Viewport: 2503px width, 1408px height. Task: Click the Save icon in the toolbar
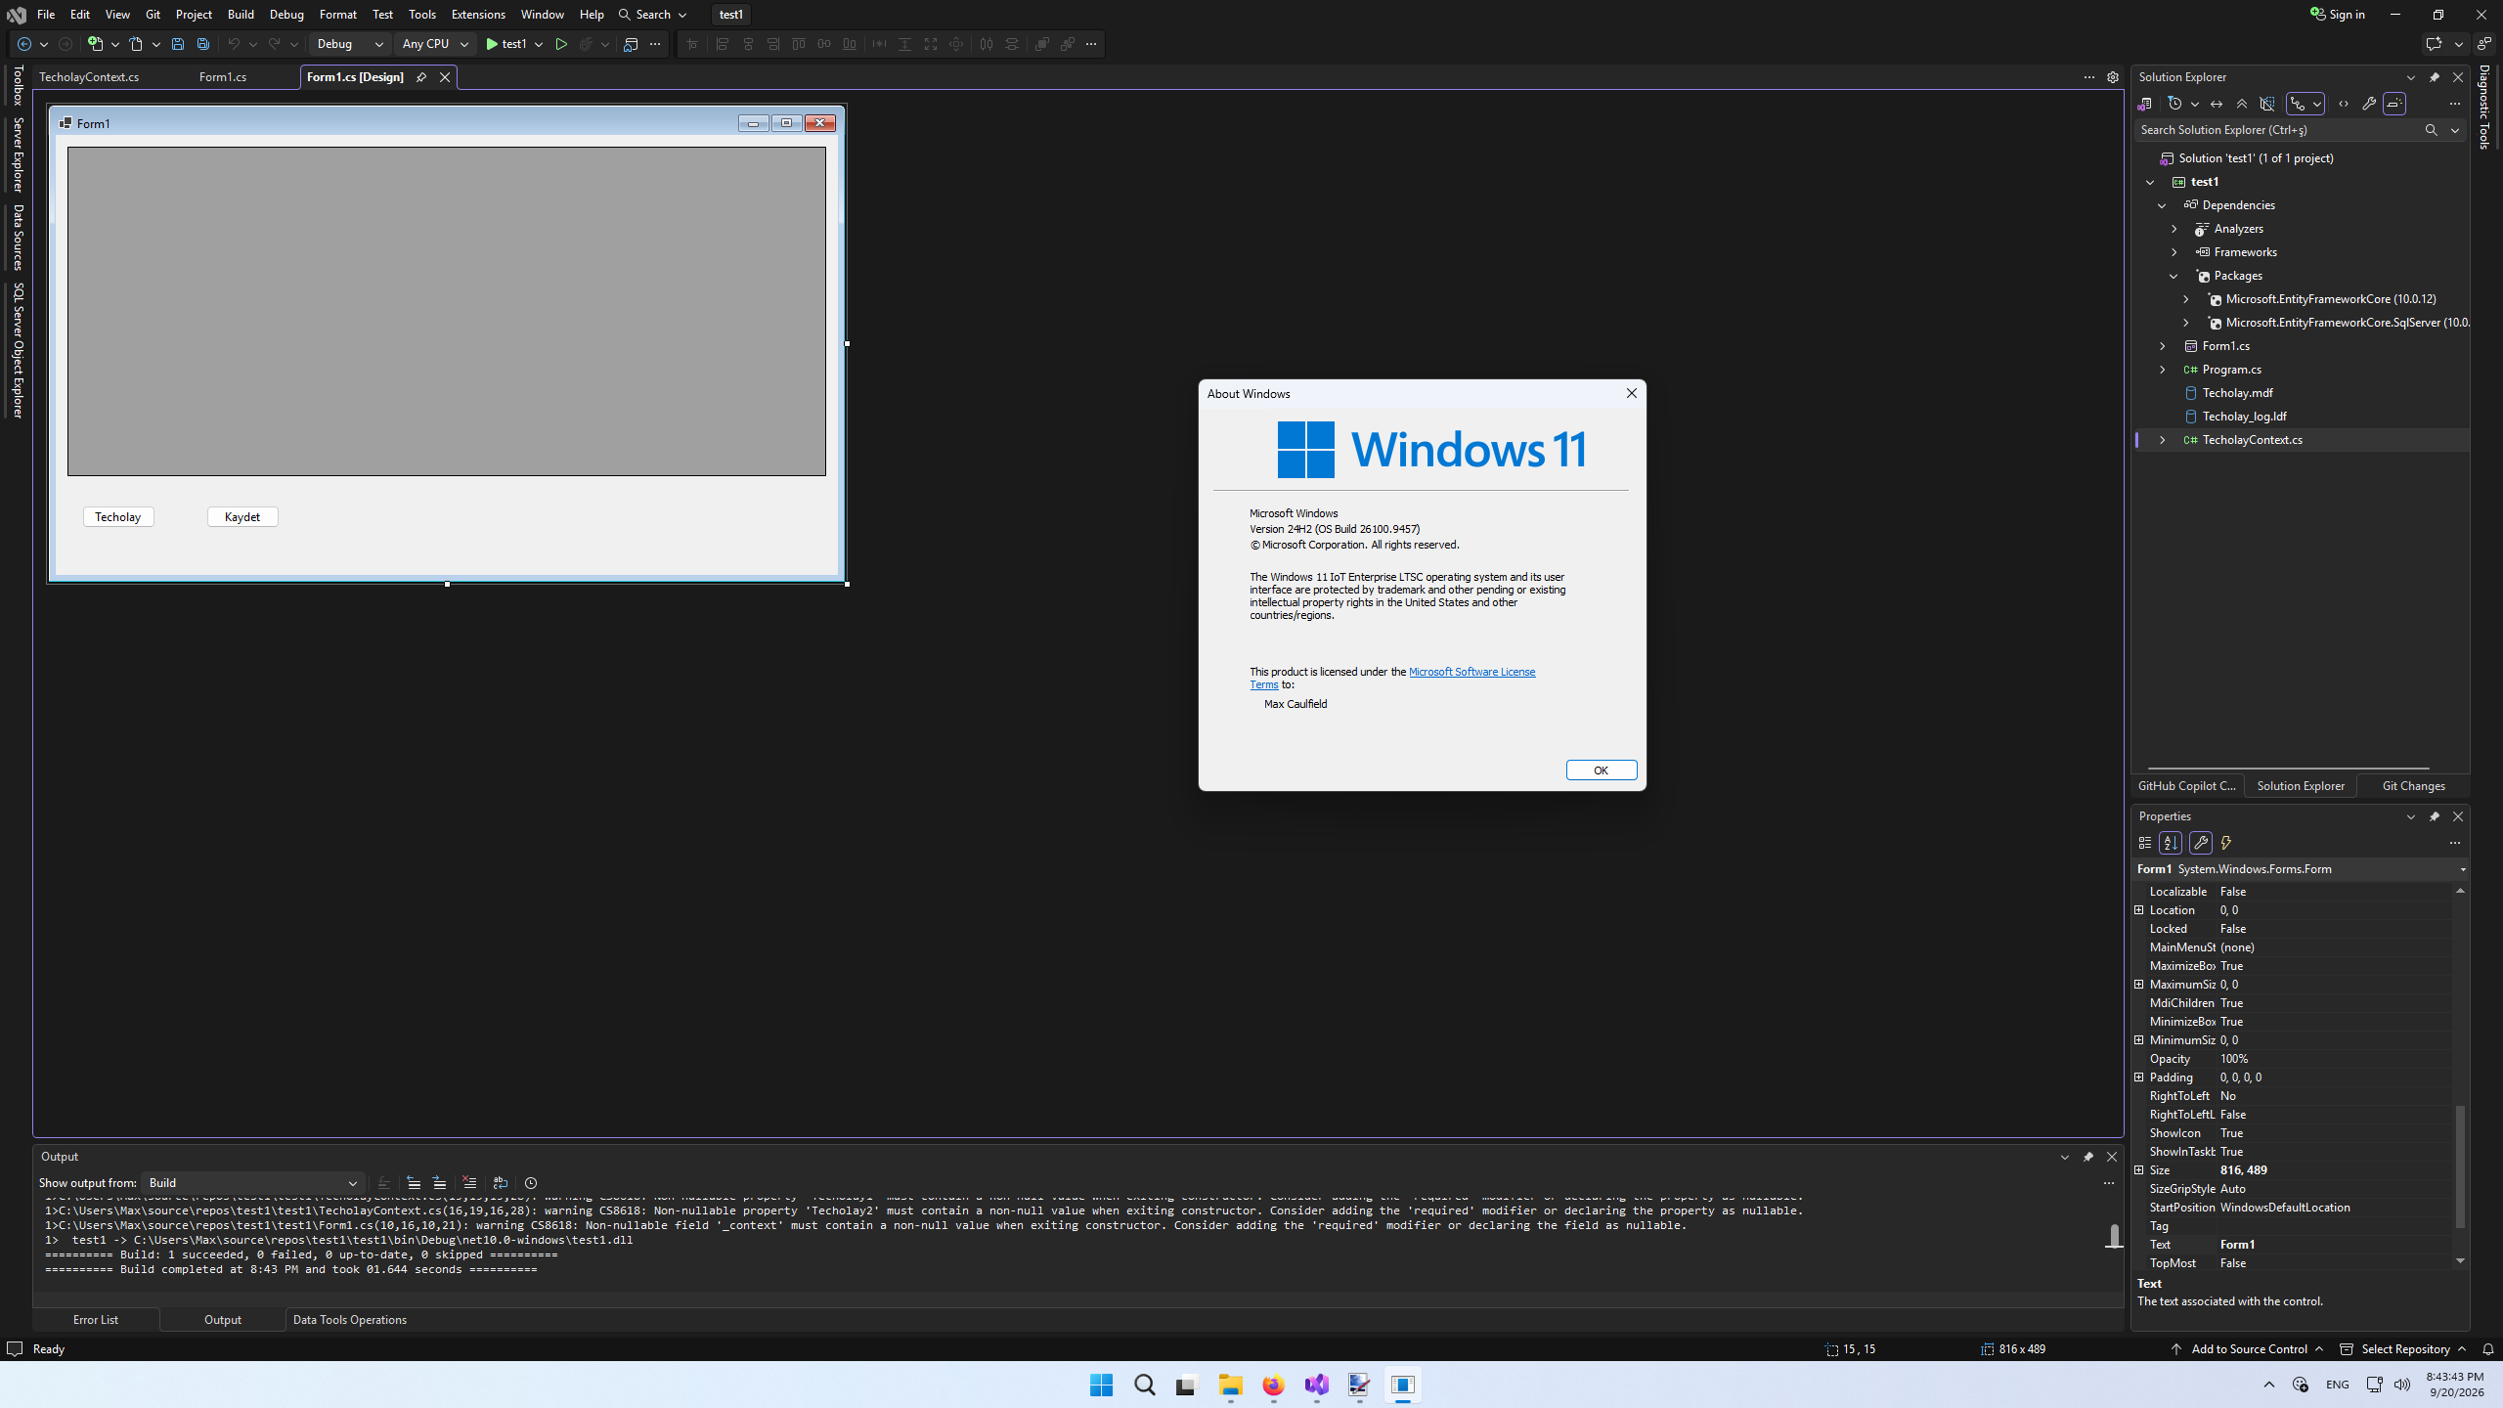(x=177, y=44)
